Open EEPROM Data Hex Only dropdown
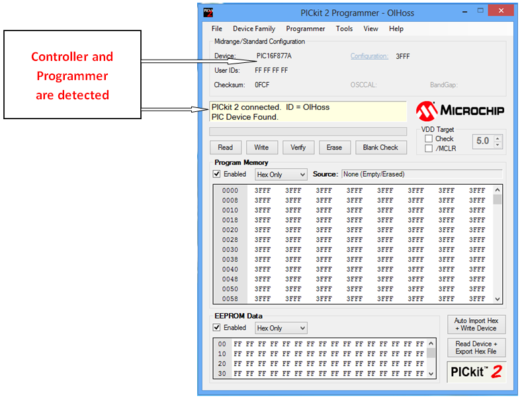Viewport: 522px width, 398px height. (x=281, y=328)
